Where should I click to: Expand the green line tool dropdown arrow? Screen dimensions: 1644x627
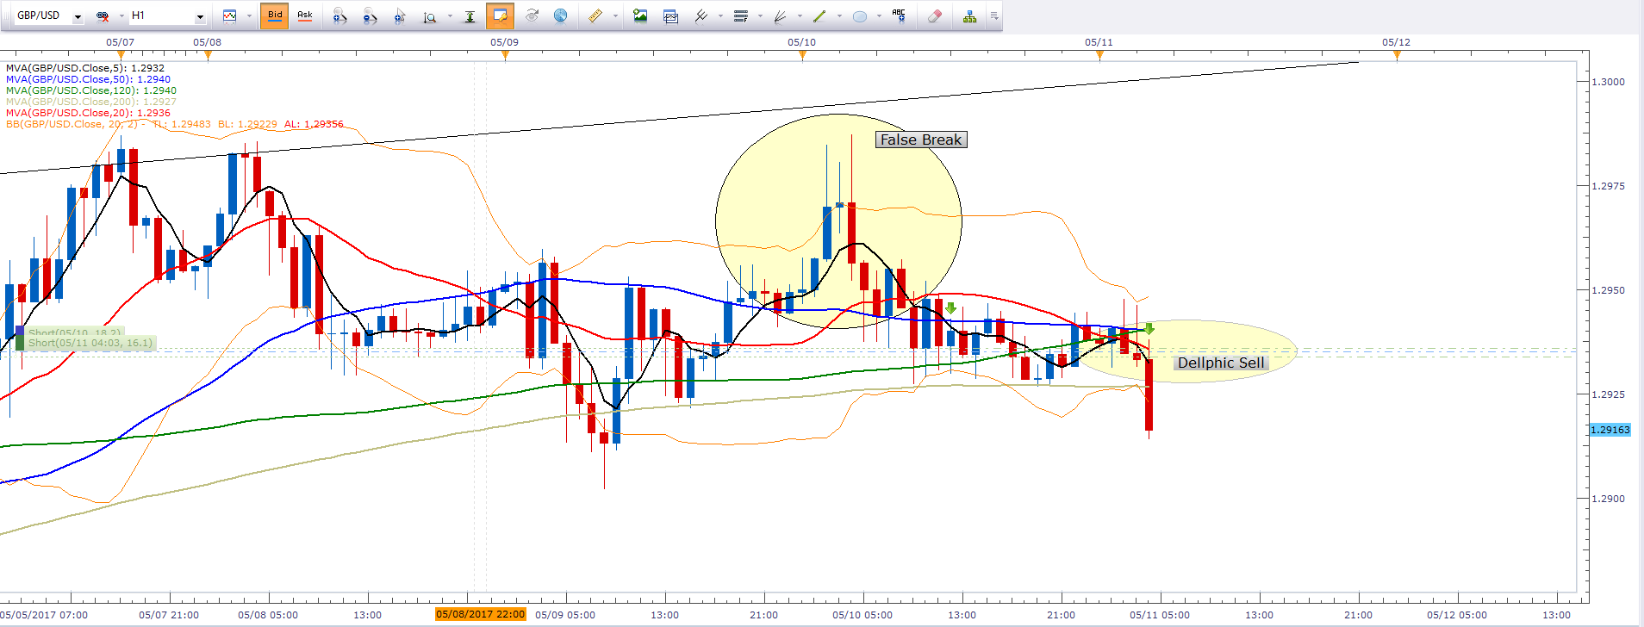839,16
